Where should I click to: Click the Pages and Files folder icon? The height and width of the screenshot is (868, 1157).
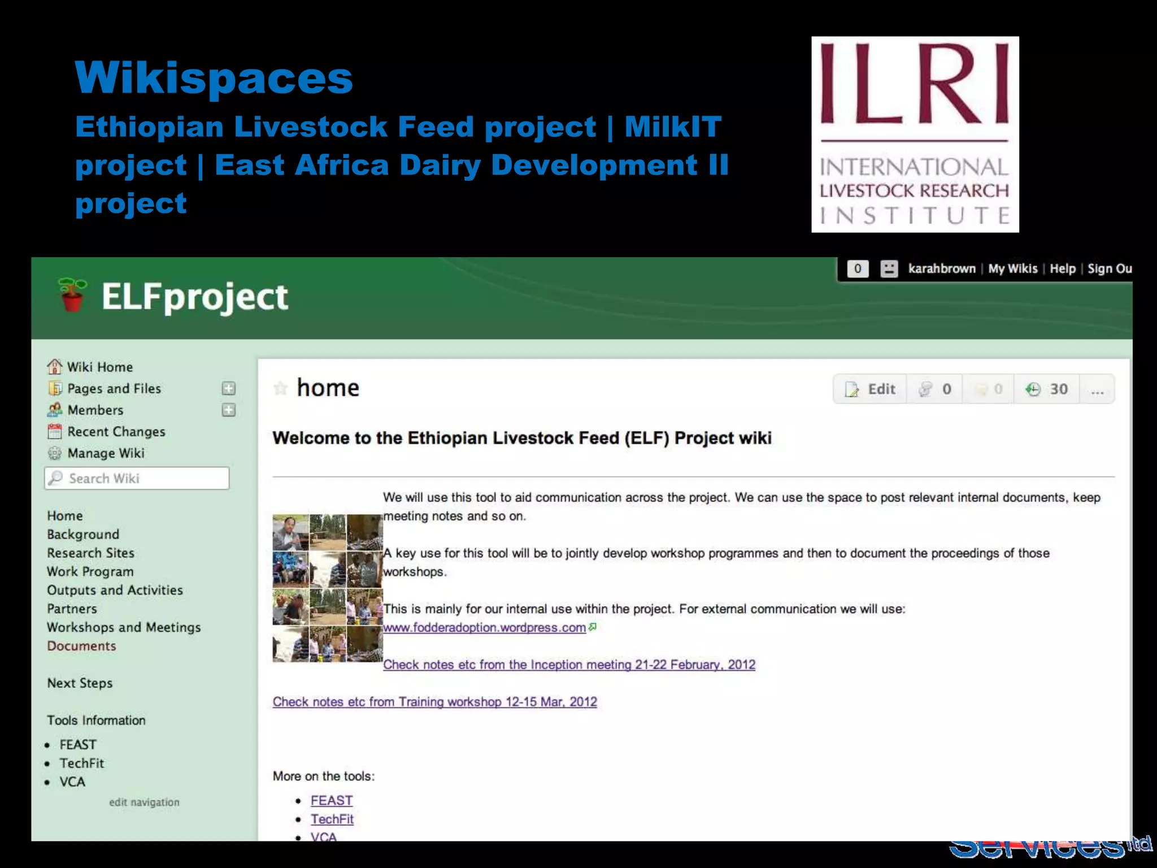pyautogui.click(x=55, y=388)
